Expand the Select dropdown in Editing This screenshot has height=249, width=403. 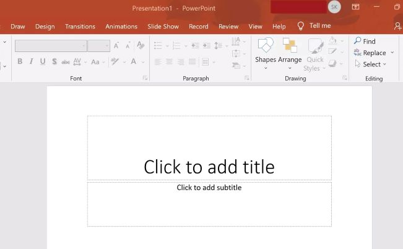point(384,64)
